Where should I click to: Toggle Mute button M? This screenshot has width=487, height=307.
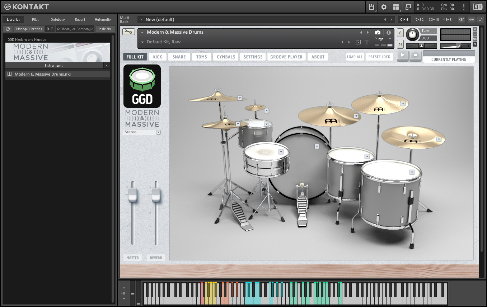[401, 44]
